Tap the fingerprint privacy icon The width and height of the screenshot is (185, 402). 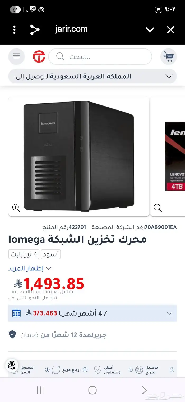pyautogui.click(x=12, y=366)
